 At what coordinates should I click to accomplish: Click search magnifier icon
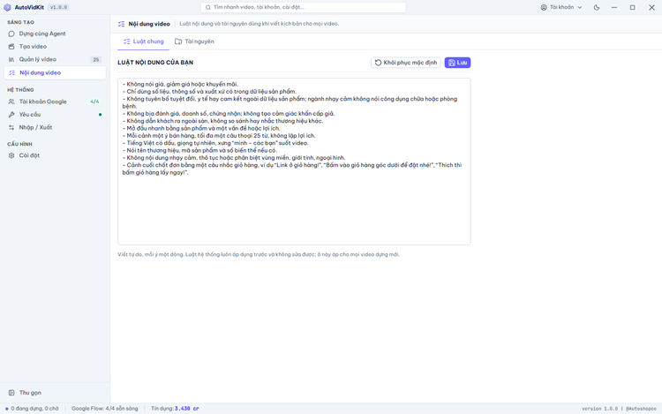208,7
